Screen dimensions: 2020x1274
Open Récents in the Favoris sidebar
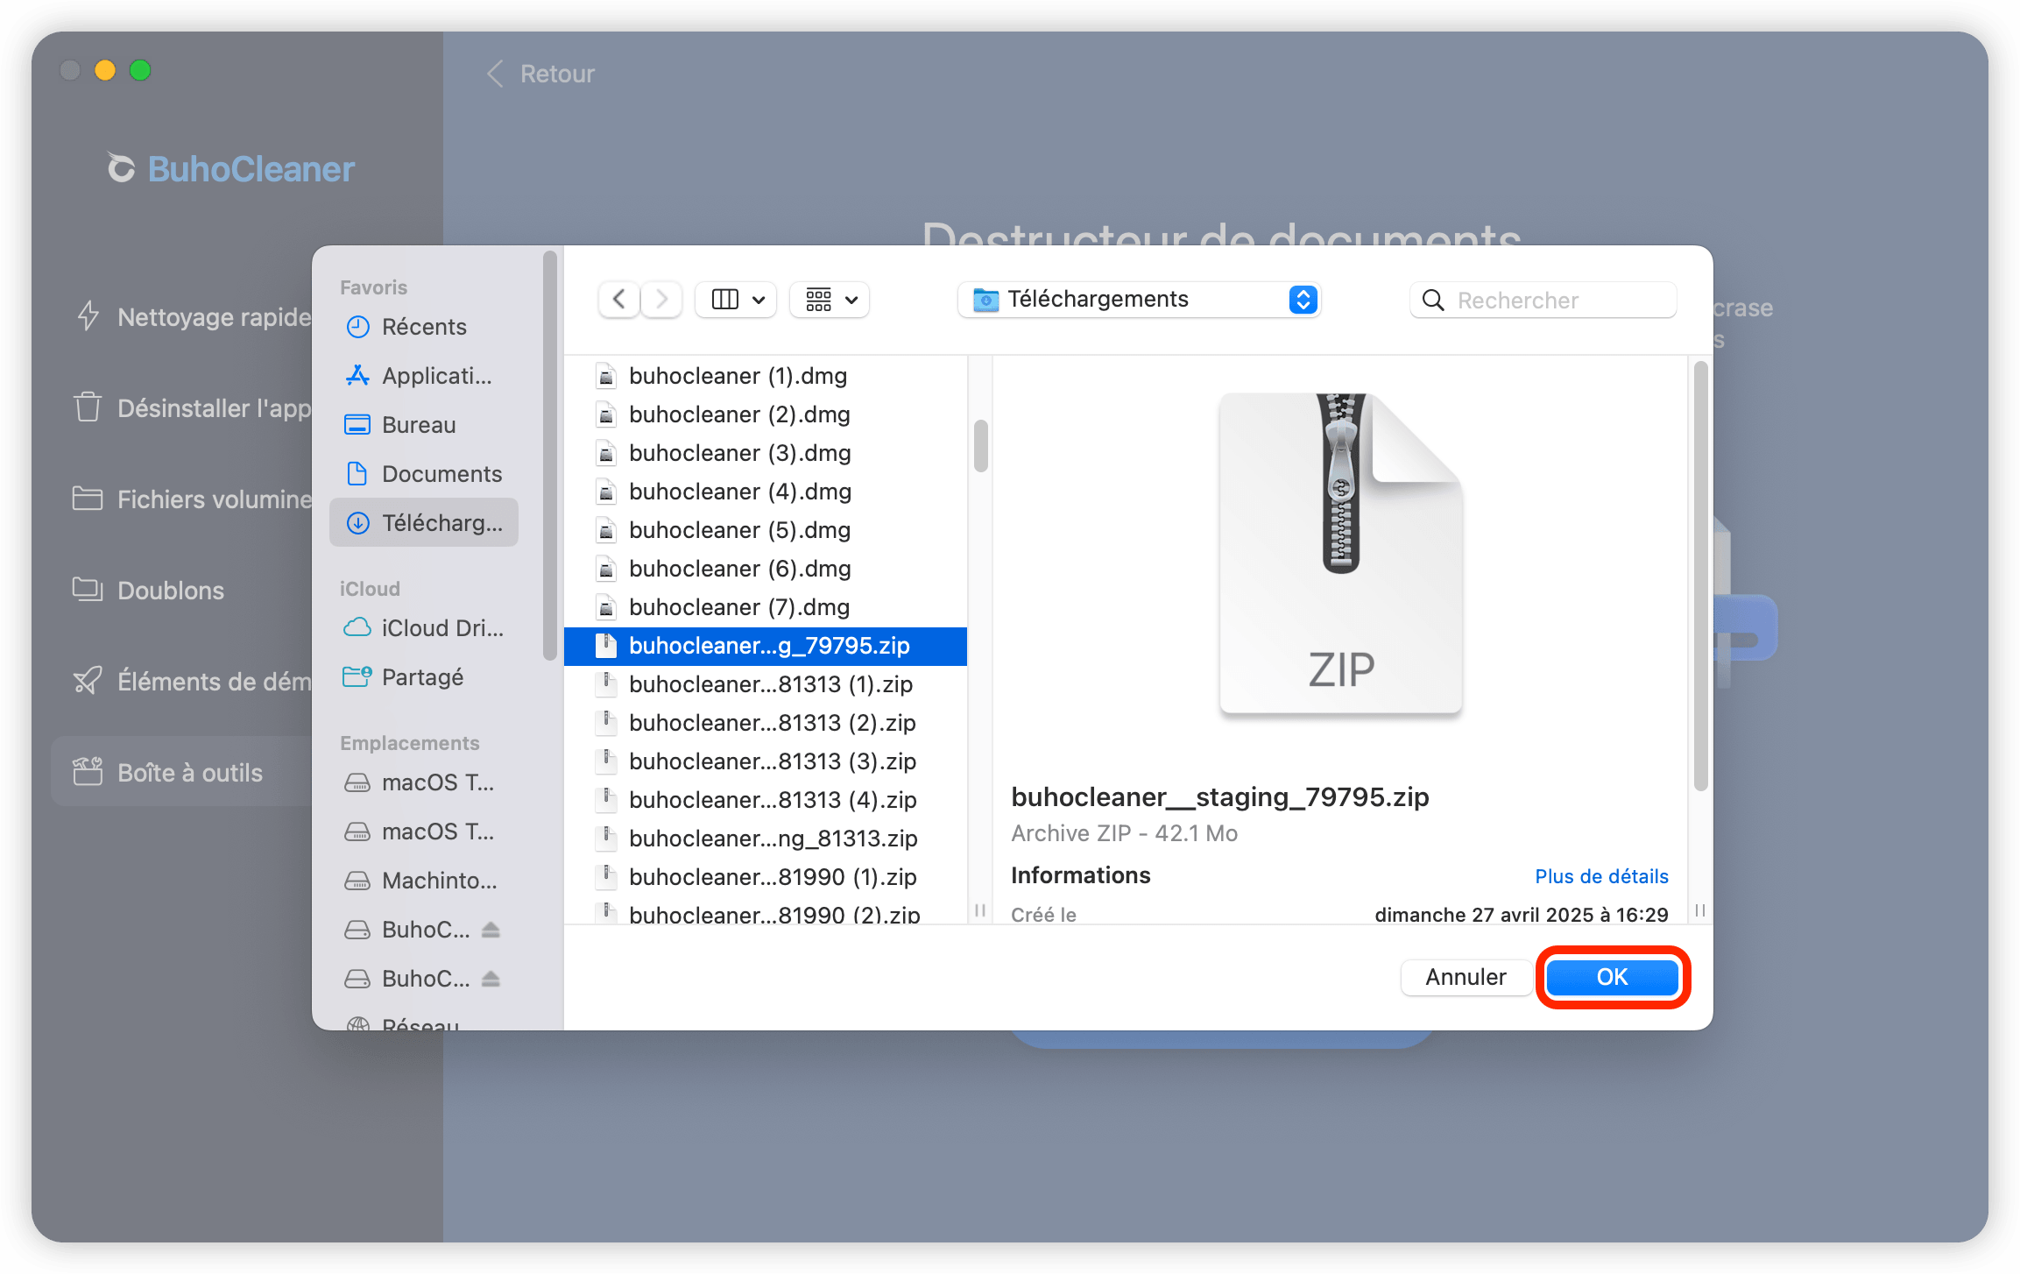(424, 327)
